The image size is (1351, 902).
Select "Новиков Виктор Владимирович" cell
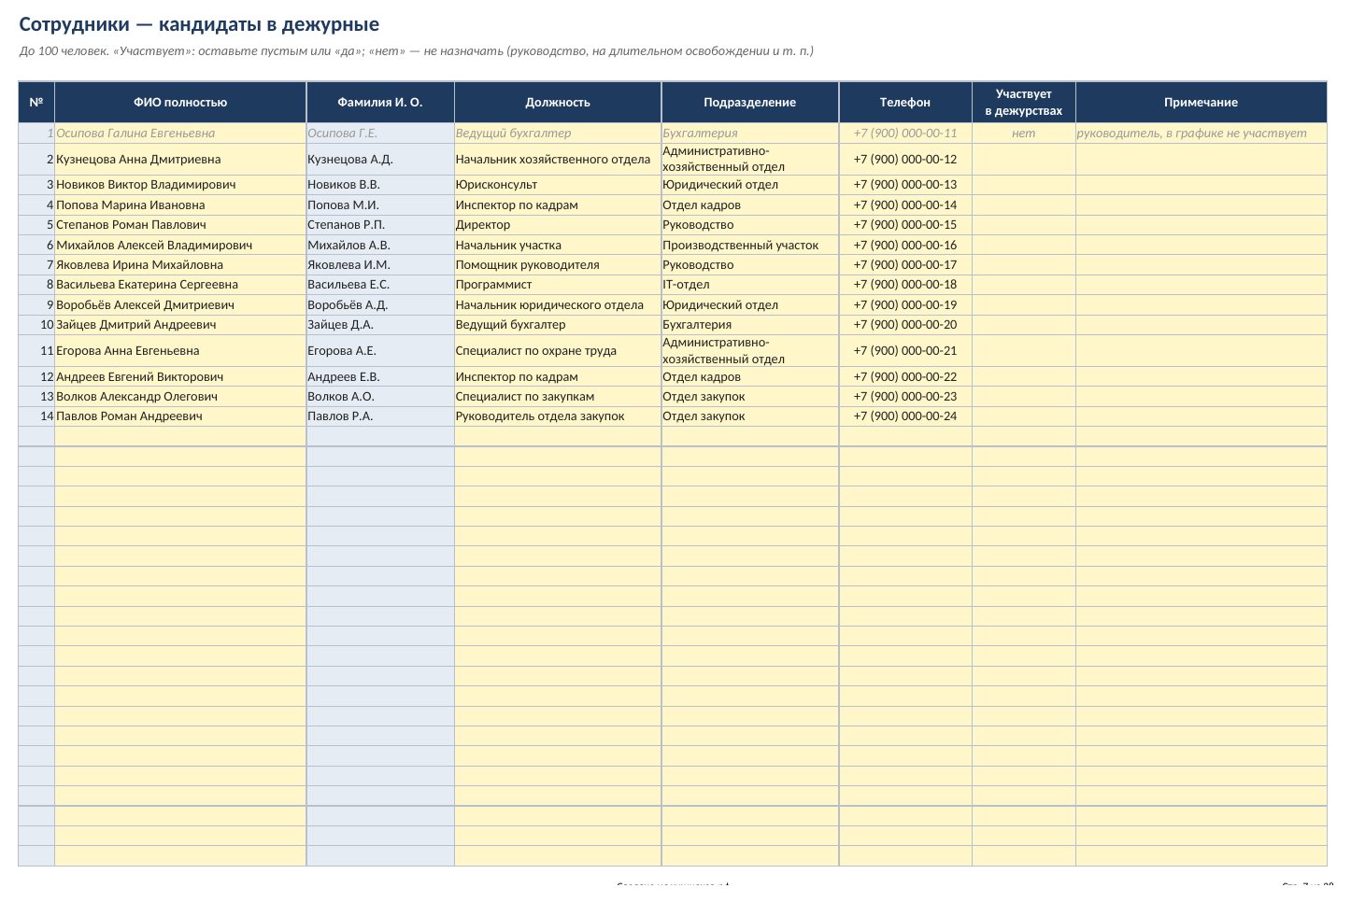tap(180, 185)
